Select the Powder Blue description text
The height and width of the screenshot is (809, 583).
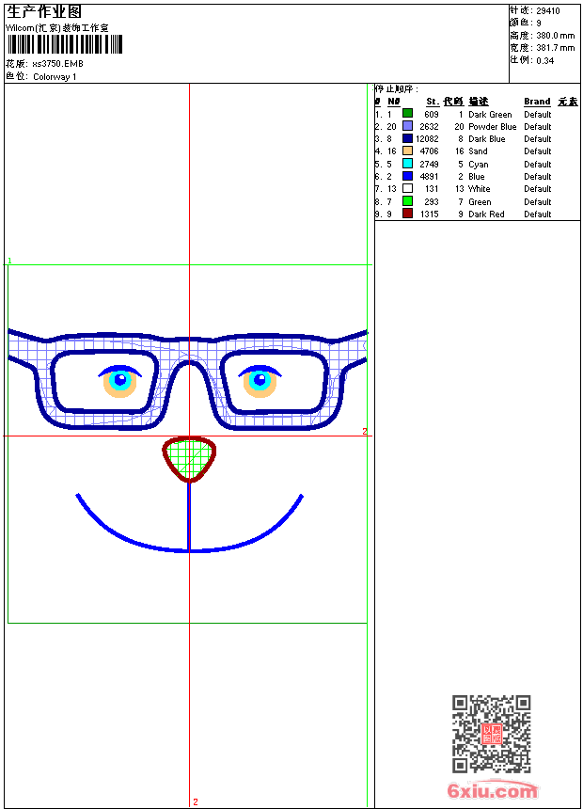tap(492, 127)
